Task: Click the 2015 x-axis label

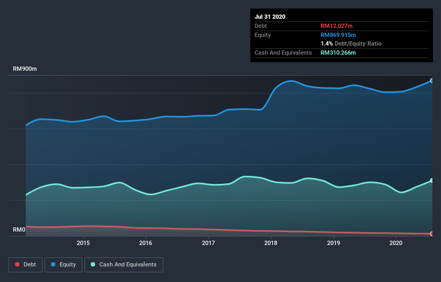Action: 83,243
